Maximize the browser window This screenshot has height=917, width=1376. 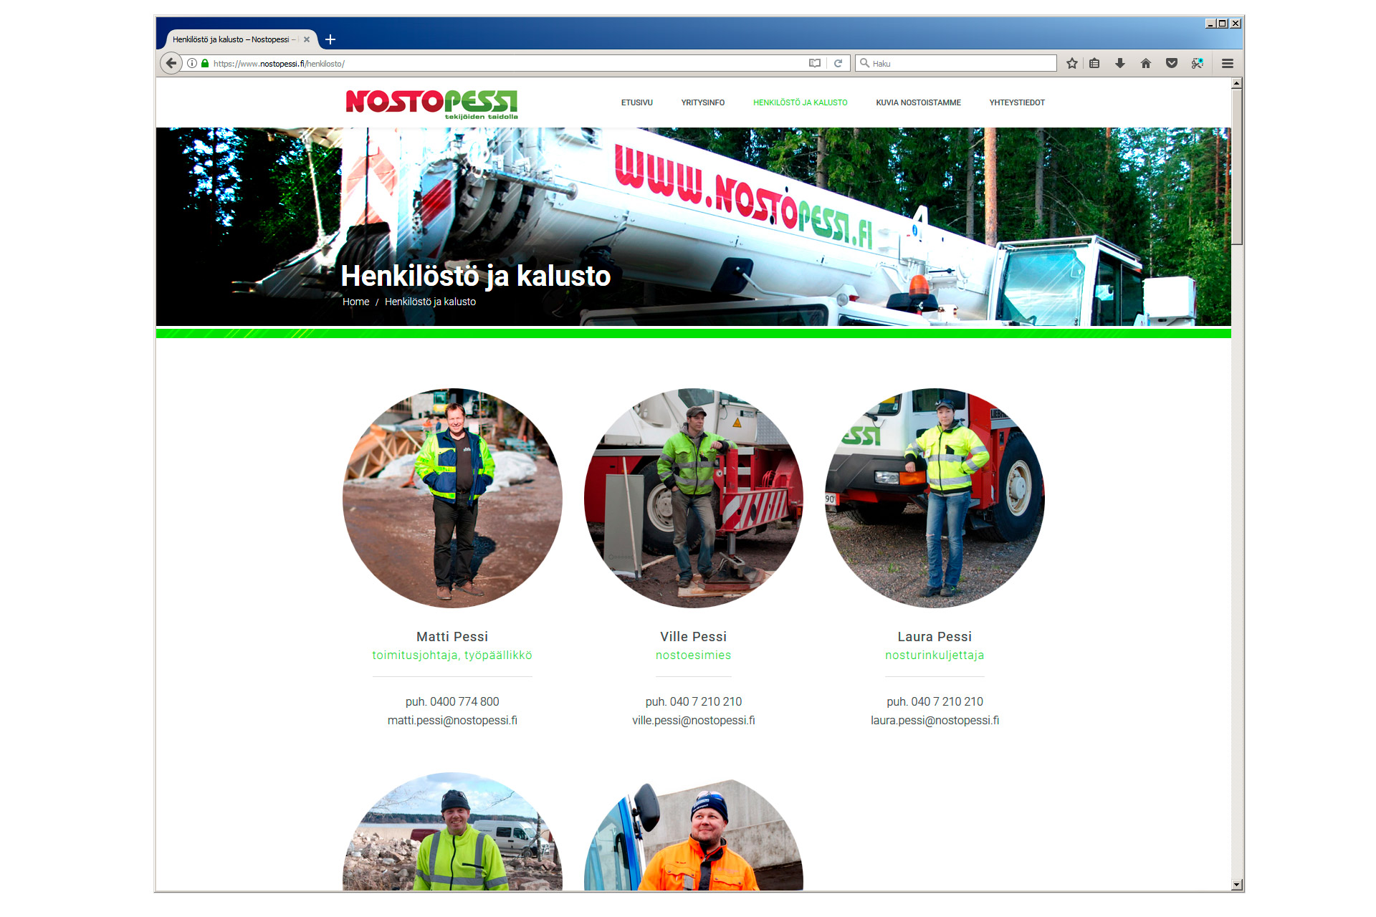pyautogui.click(x=1223, y=24)
